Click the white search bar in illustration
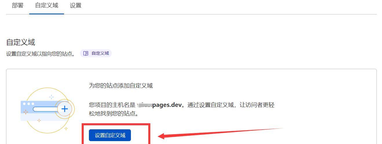The image size is (382, 144). pos(46,109)
